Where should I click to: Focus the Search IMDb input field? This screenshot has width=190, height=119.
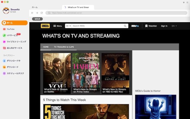coord(97,26)
